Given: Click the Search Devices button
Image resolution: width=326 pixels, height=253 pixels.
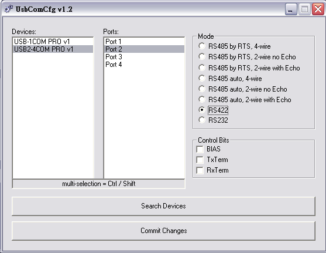Looking at the screenshot, I should (x=163, y=206).
